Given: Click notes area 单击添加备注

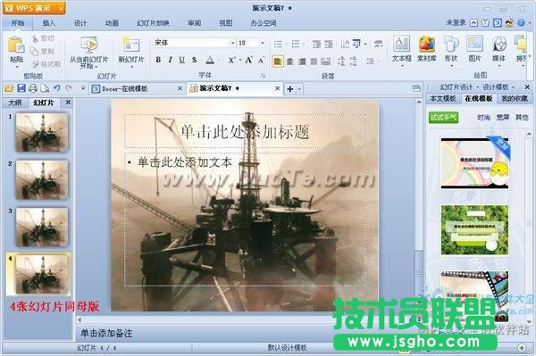Looking at the screenshot, I should (106, 334).
